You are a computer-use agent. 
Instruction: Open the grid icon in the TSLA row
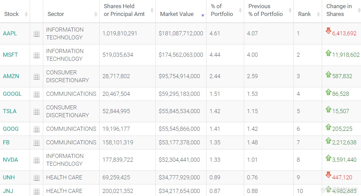[36, 112]
